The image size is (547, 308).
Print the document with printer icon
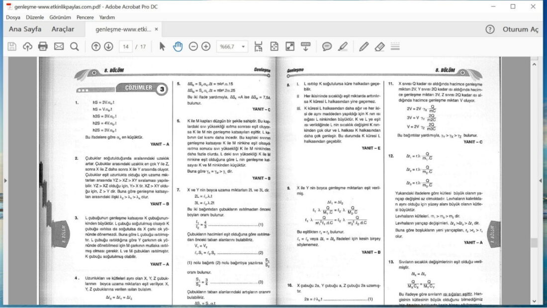[x=43, y=46]
